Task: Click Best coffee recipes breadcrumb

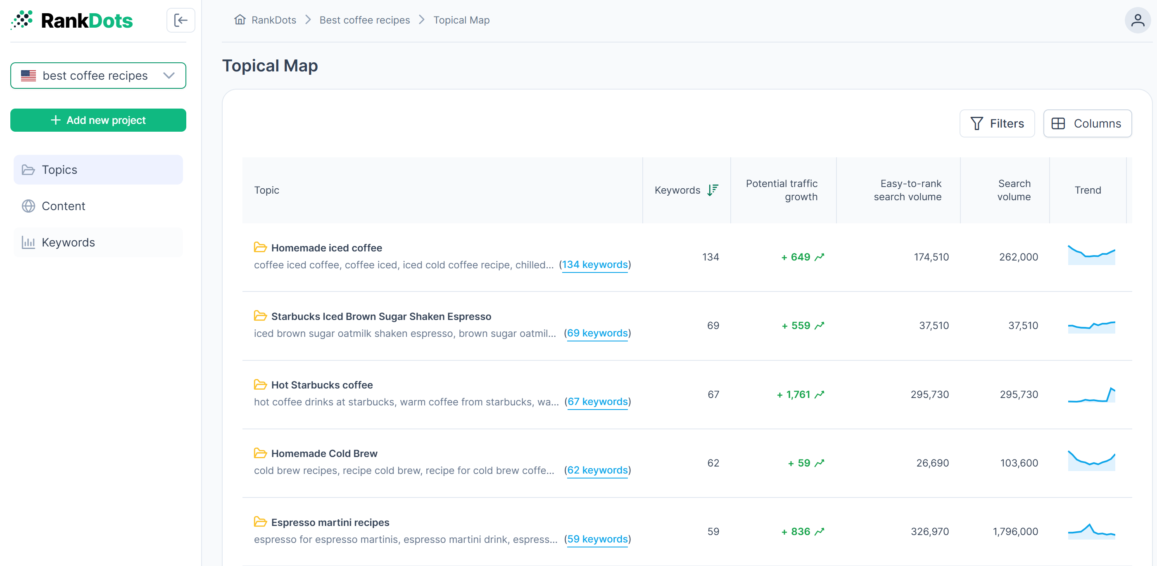Action: point(364,20)
